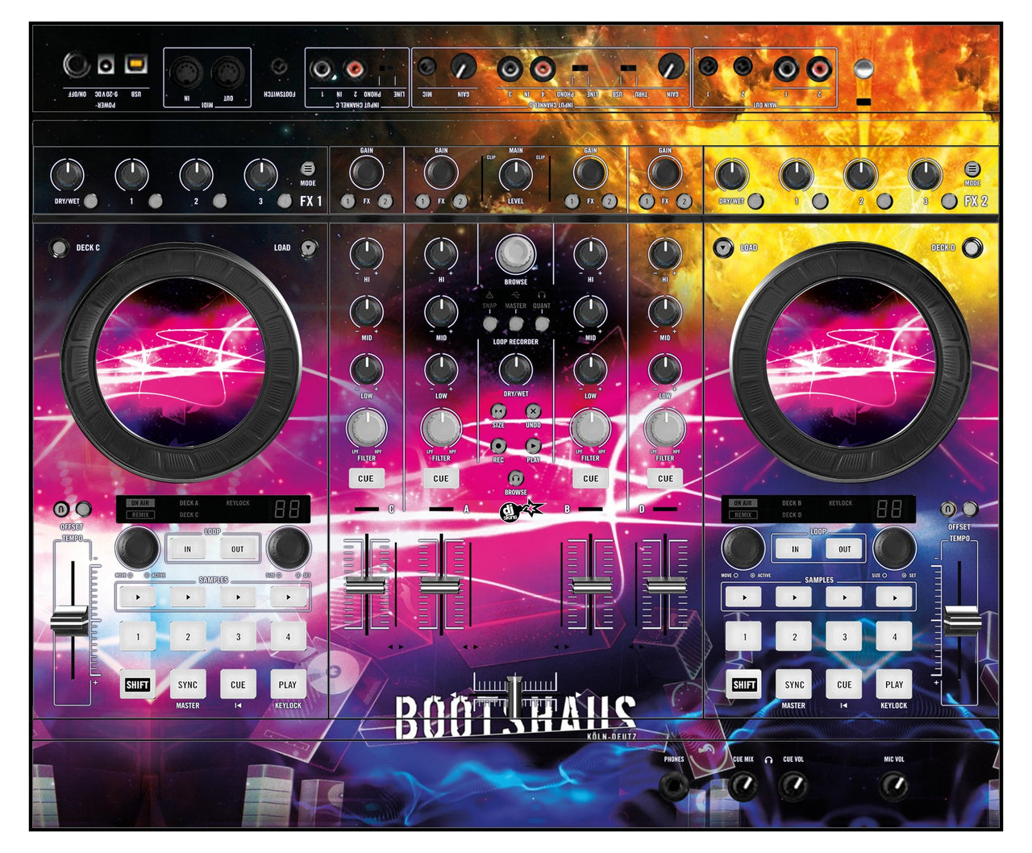The image size is (1032, 853).
Task: Assign FX 2 to channel A
Action: [x=460, y=201]
